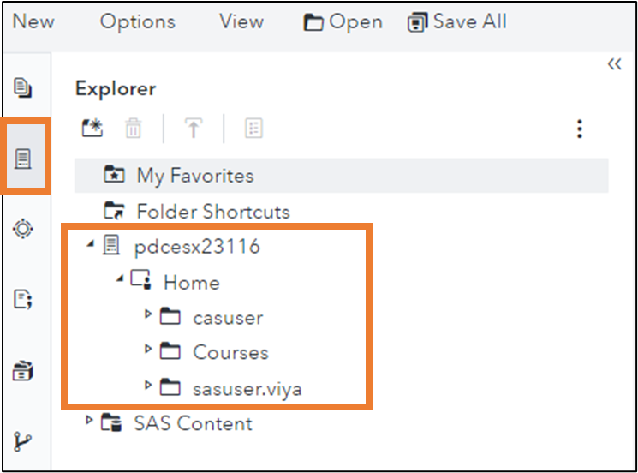Viewport: 638px width, 473px height.
Task: Click the Open Files sidebar icon
Action: coord(24,87)
